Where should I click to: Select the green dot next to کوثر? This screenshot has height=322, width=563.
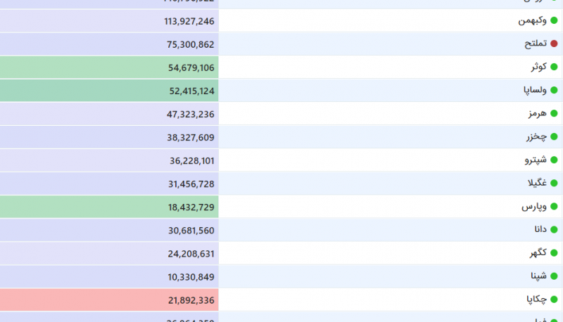coord(554,67)
